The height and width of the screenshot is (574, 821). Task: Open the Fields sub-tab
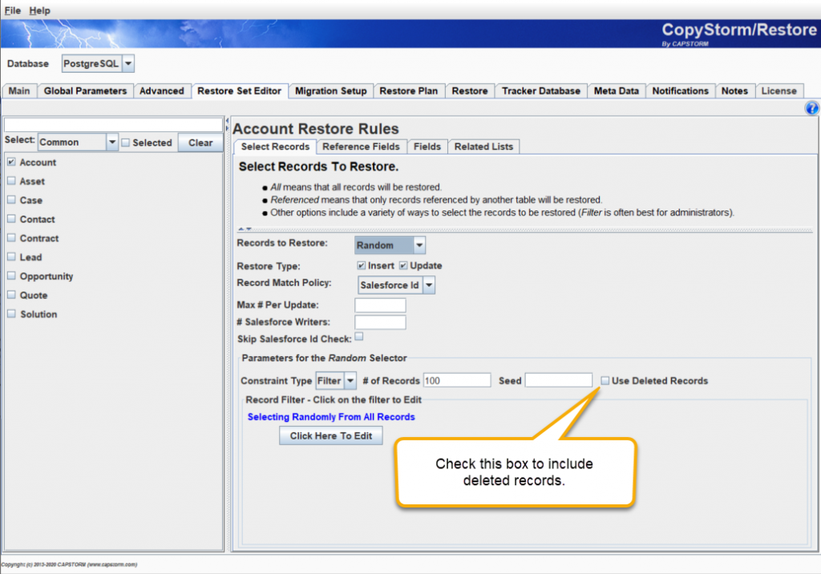point(427,147)
